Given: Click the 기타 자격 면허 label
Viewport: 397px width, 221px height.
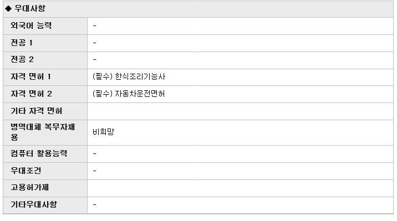Looking at the screenshot, I should [36, 111].
